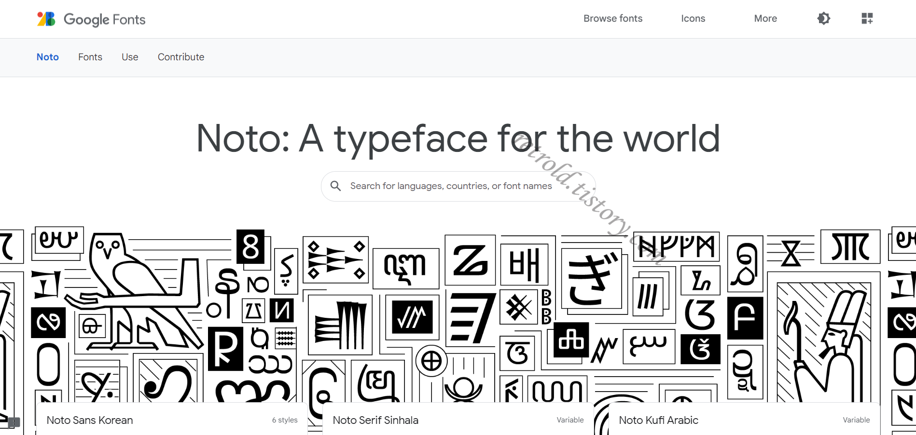916x435 pixels.
Task: Click the 6 styles label on Korean card
Action: (285, 420)
